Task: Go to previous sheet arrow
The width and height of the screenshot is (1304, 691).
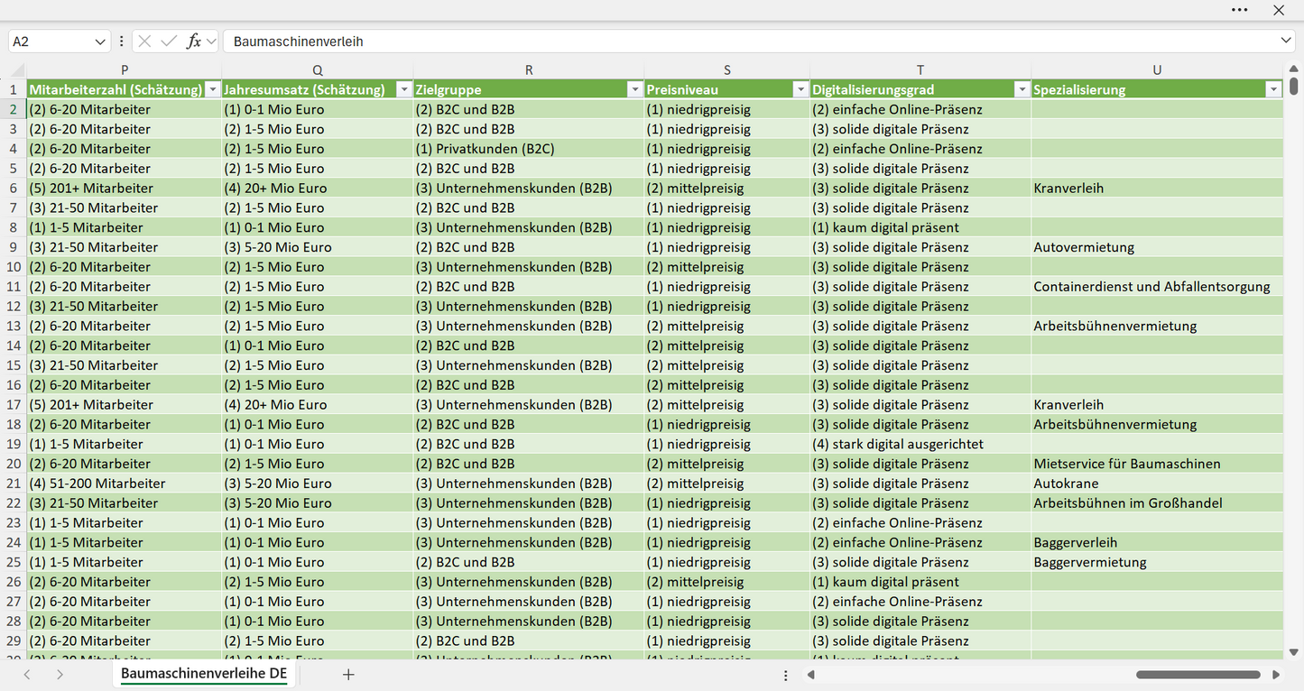Action: point(27,675)
